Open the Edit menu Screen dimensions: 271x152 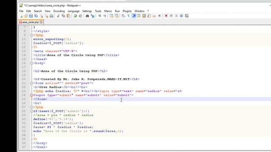coord(28,11)
